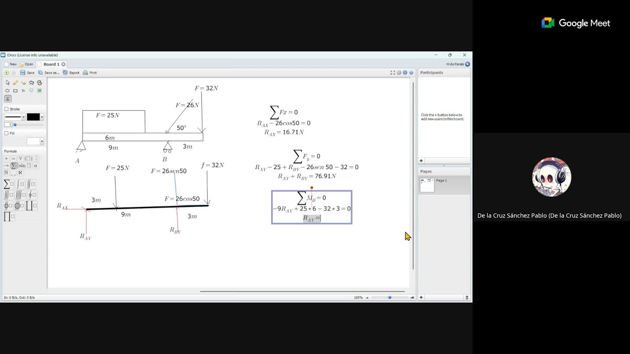Click the redo arrow button
The height and width of the screenshot is (354, 630).
point(13,72)
